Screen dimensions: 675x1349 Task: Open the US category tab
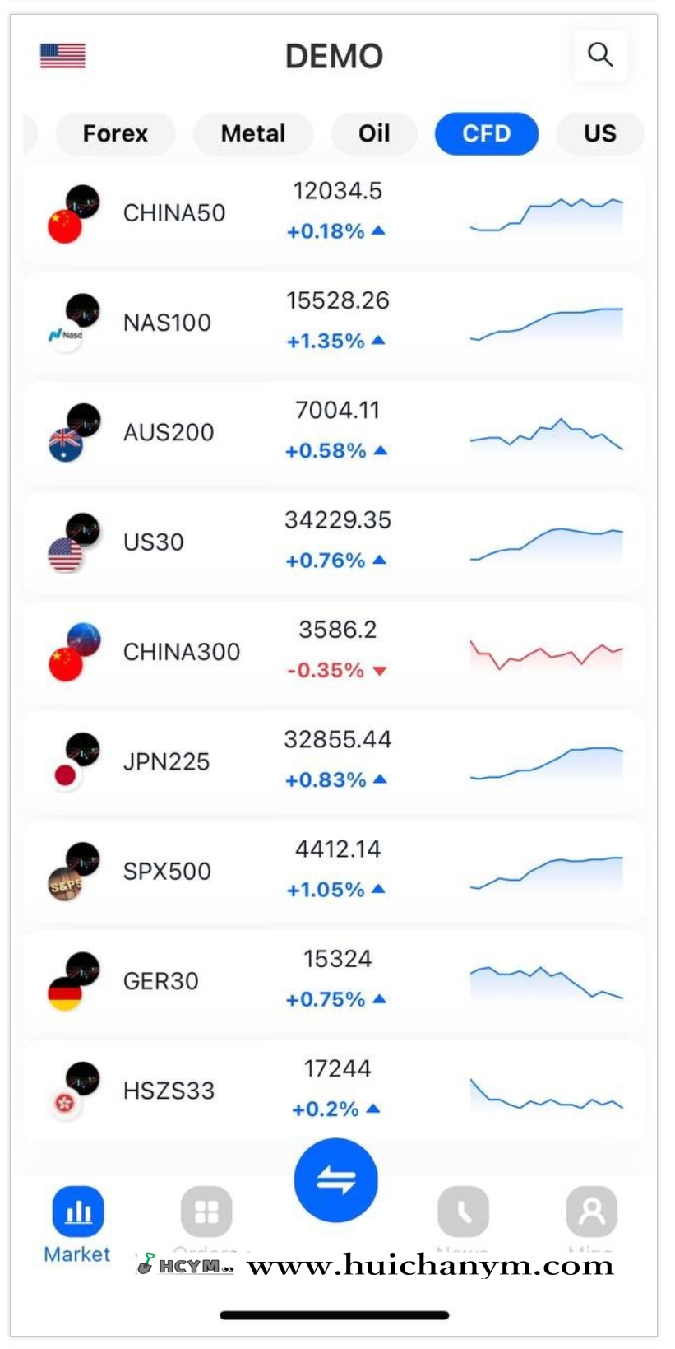click(x=599, y=133)
